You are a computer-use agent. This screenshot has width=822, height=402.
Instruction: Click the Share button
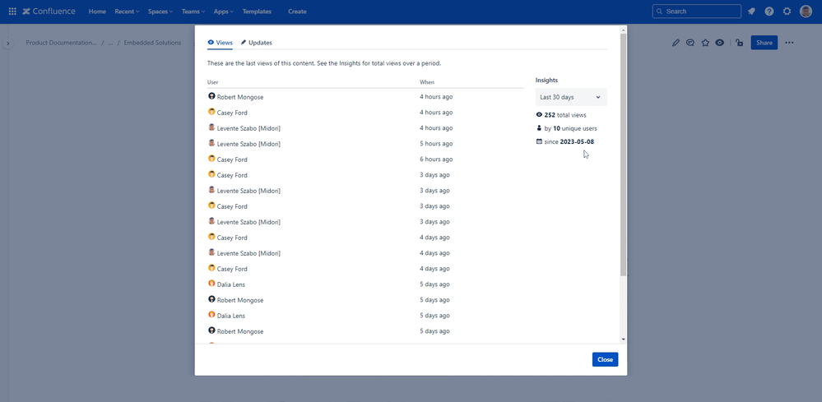(764, 43)
